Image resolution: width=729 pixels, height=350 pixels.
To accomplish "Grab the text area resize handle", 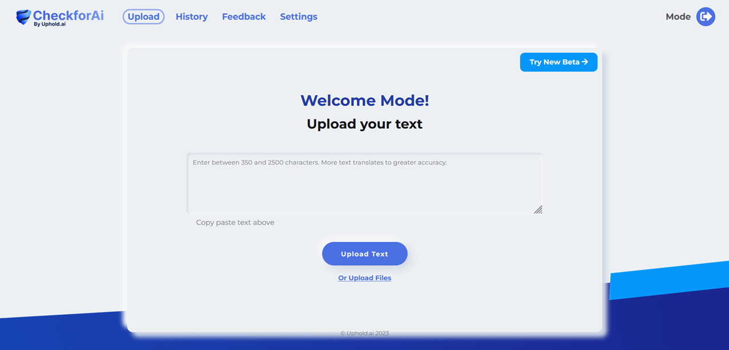I will pyautogui.click(x=538, y=209).
